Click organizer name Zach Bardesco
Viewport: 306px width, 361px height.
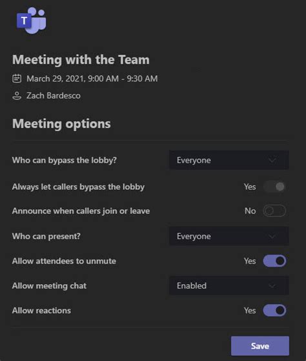coord(54,96)
